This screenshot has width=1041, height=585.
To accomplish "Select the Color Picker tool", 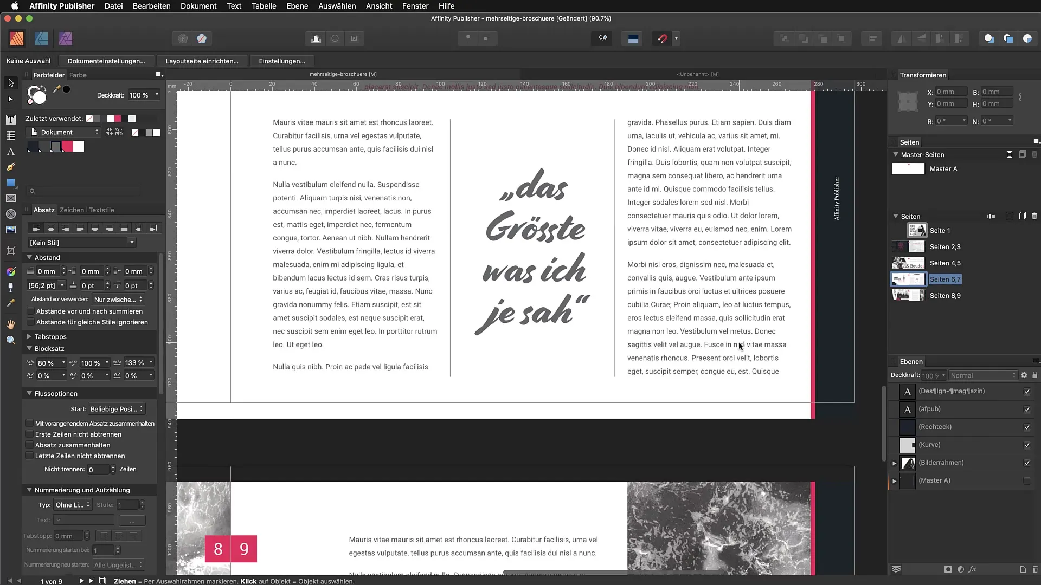I will (x=11, y=303).
